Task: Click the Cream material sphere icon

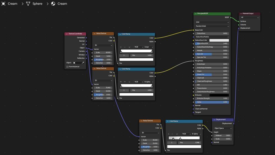Action: pyautogui.click(x=53, y=4)
